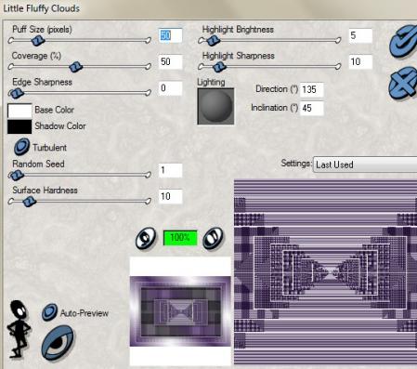Click the small navigation preview thumbnail
The image size is (417, 369).
pyautogui.click(x=180, y=311)
